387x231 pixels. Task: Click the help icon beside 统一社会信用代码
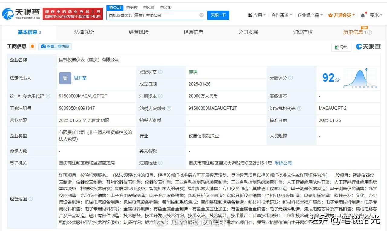coord(48,96)
